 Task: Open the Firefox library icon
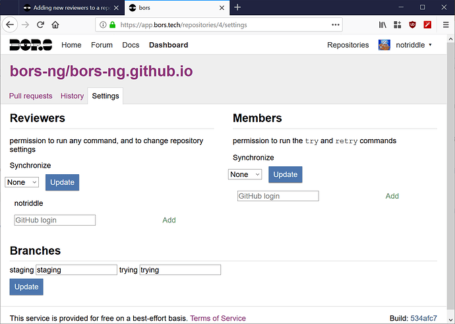point(382,25)
